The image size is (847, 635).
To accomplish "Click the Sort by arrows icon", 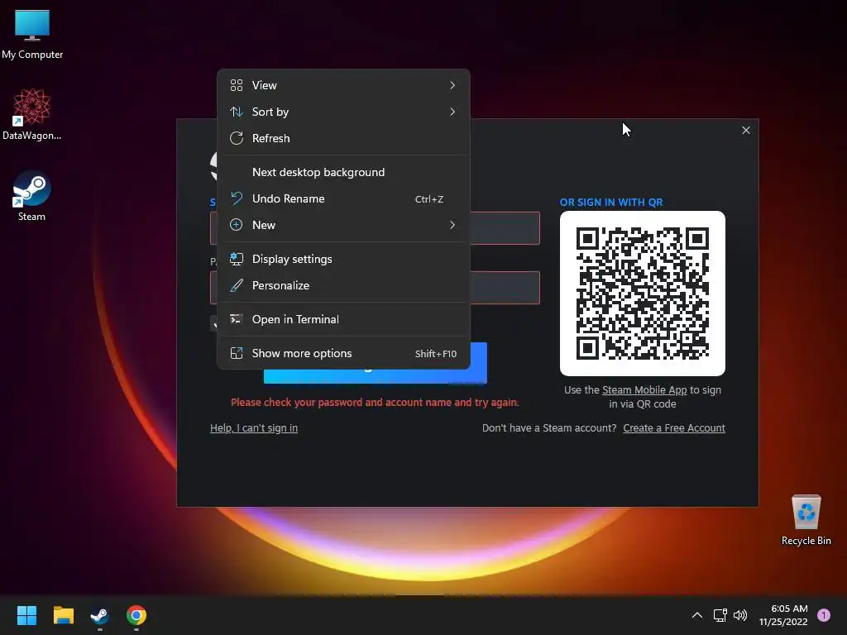I will tap(236, 112).
